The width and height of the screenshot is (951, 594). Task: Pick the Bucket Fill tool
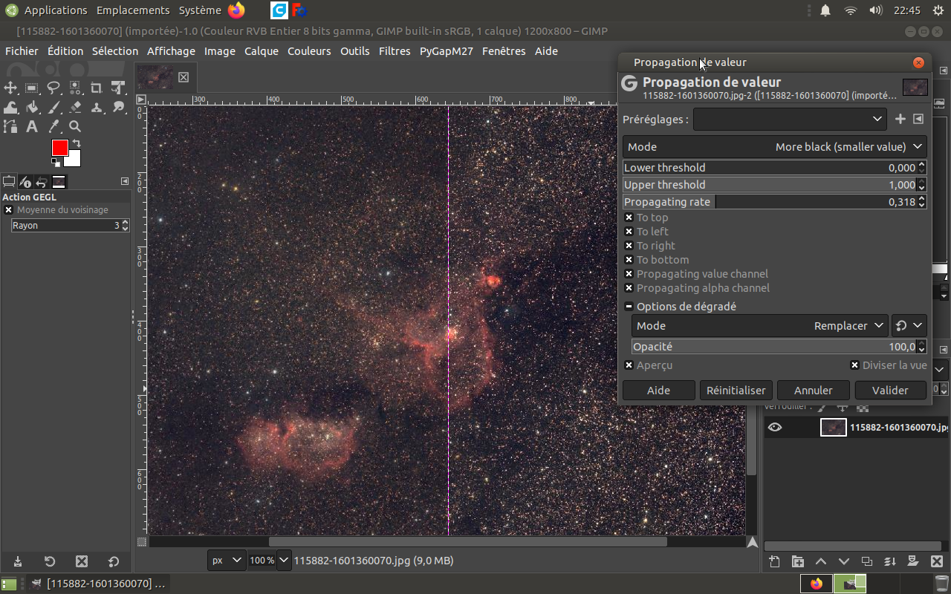coord(32,108)
